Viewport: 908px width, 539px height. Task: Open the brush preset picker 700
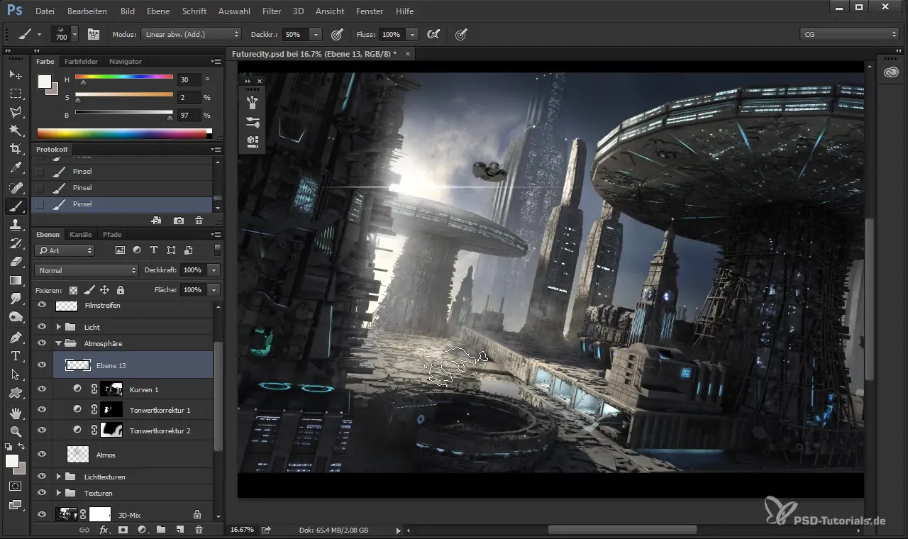coord(65,34)
